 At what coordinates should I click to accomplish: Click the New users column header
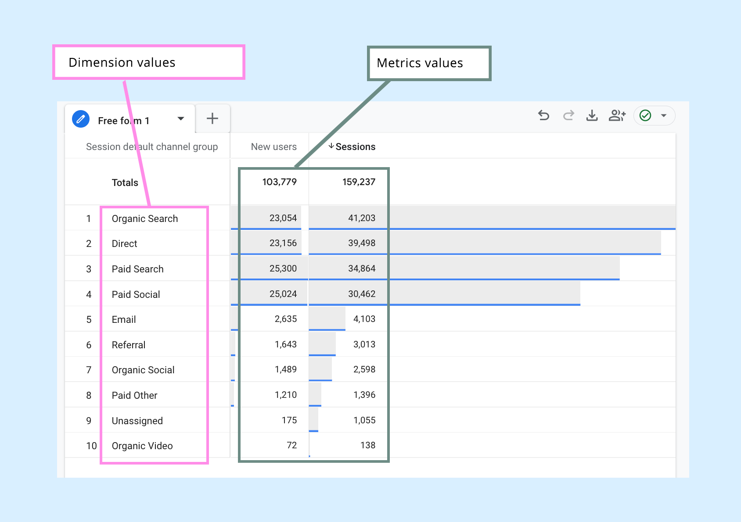tap(273, 147)
